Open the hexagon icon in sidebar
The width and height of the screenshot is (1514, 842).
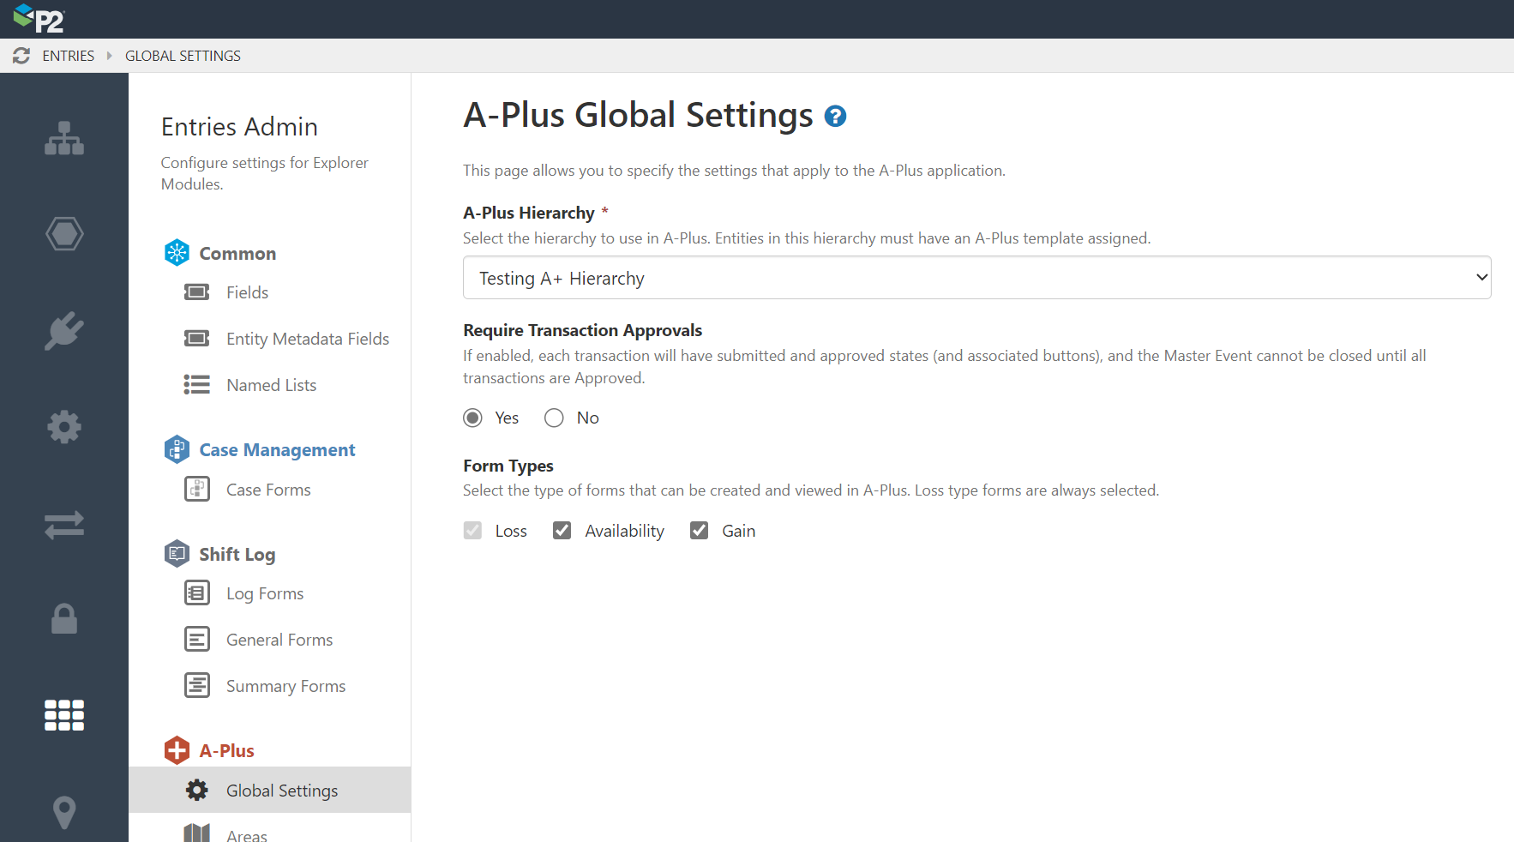click(x=64, y=234)
